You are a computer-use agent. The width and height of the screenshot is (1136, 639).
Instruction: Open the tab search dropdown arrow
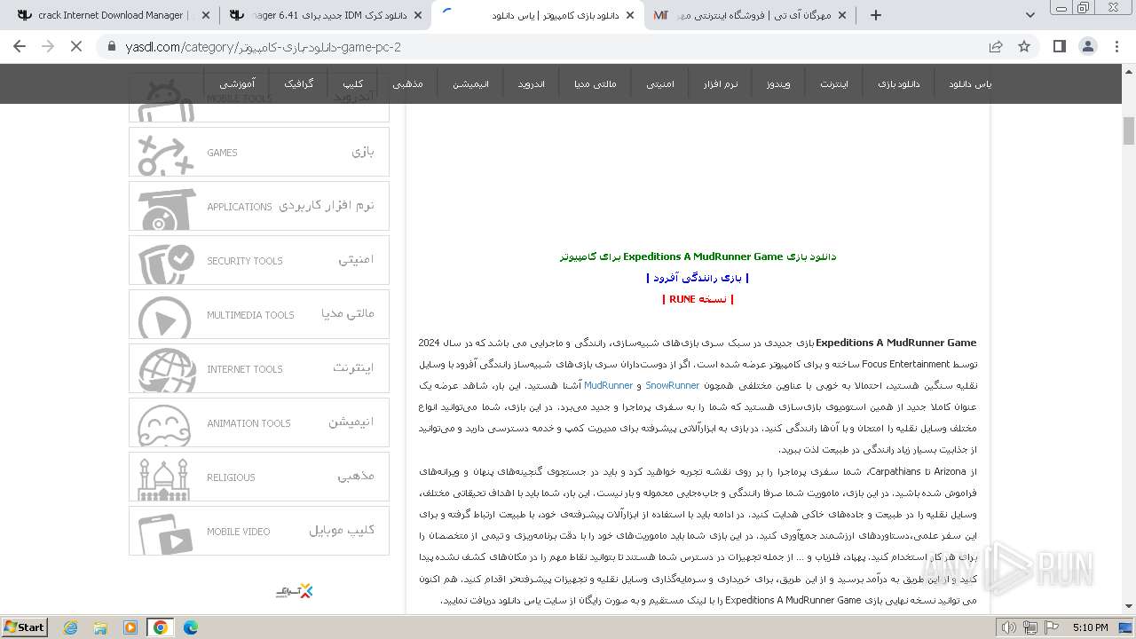tap(1029, 15)
